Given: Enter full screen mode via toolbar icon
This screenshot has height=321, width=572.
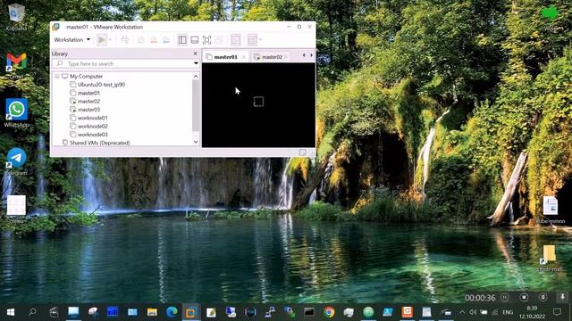Looking at the screenshot, I should click(206, 39).
